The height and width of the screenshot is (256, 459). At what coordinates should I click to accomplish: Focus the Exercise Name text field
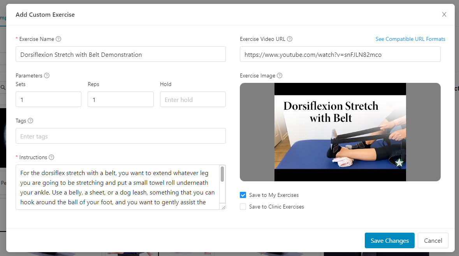(x=121, y=54)
